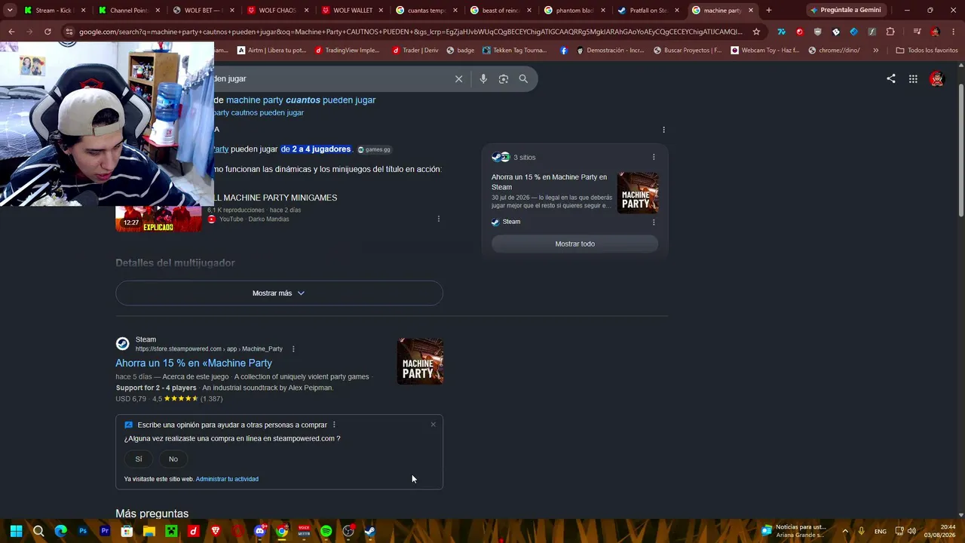This screenshot has width=965, height=543.
Task: Bookmark this page with the star
Action: pyautogui.click(x=756, y=32)
